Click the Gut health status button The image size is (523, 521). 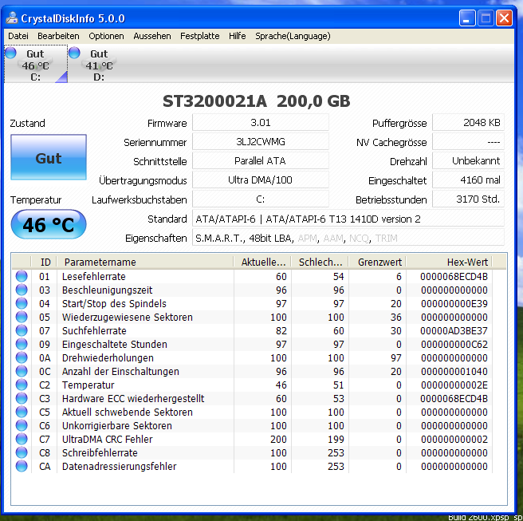click(x=48, y=158)
